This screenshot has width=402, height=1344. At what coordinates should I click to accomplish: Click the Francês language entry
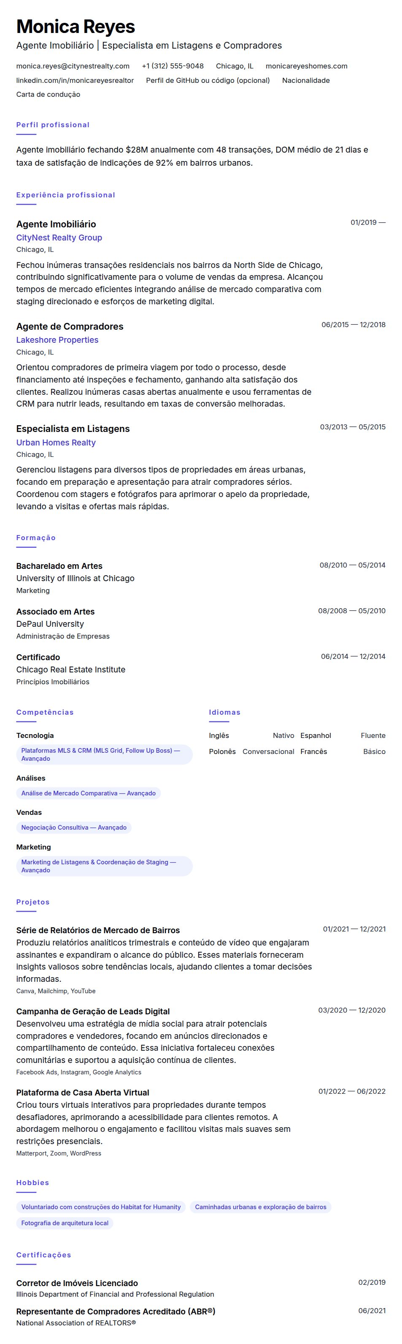(x=343, y=751)
